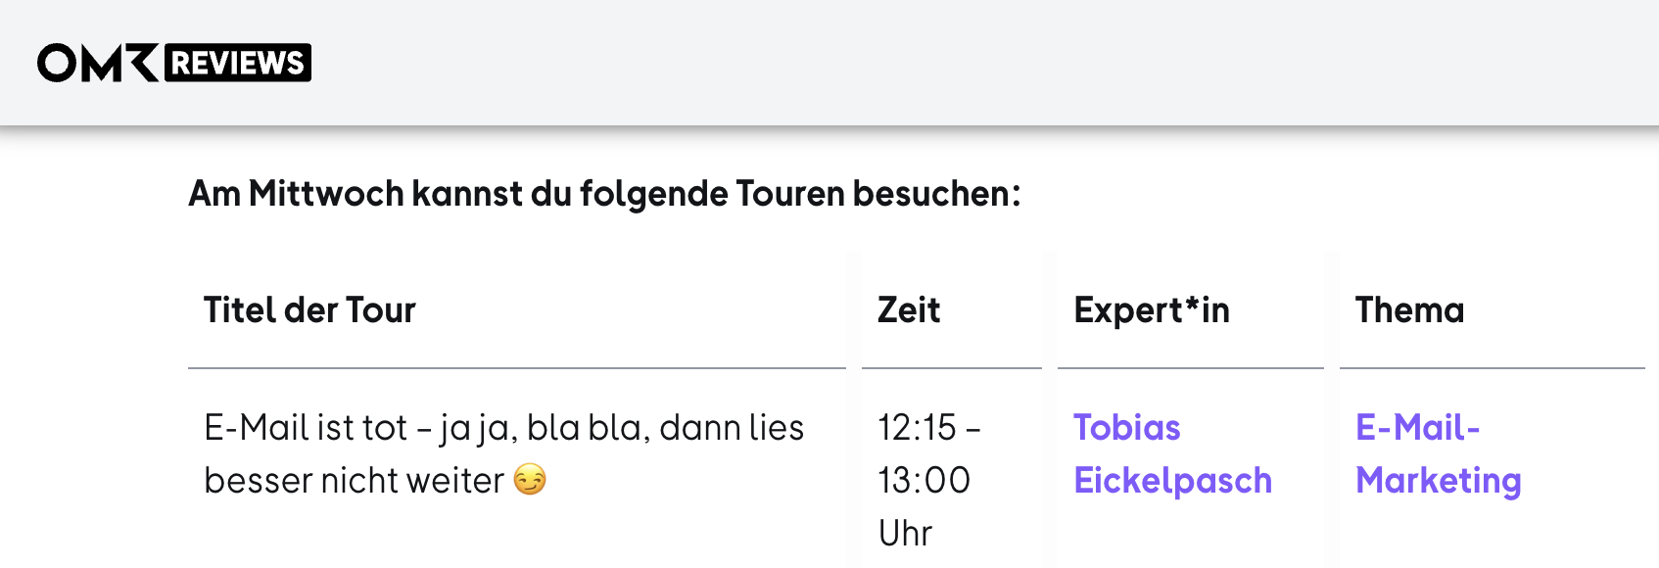Select the 'Thema' column header
The image size is (1659, 568).
point(1409,310)
